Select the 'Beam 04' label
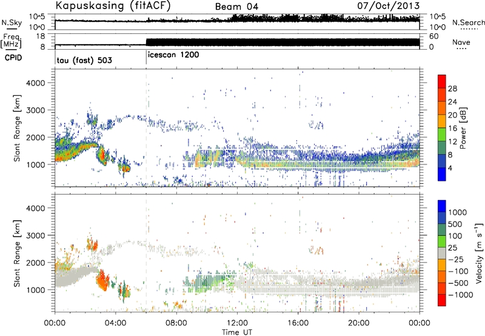This screenshot has height=336, width=485. click(236, 7)
